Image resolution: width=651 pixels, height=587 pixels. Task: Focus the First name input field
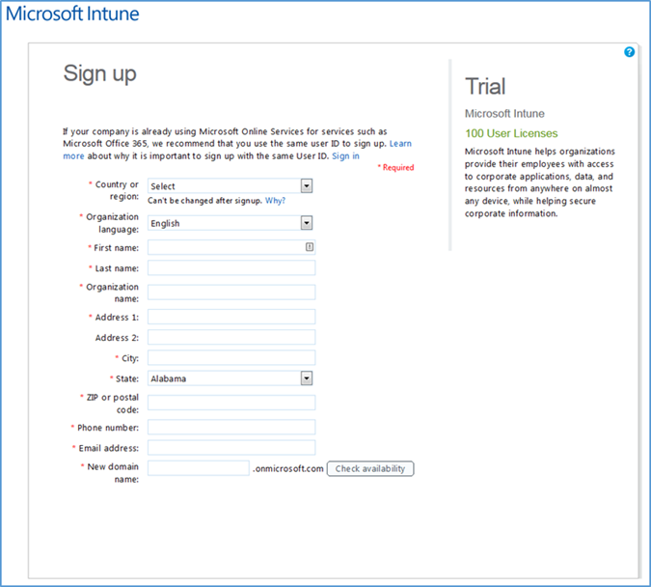point(231,247)
